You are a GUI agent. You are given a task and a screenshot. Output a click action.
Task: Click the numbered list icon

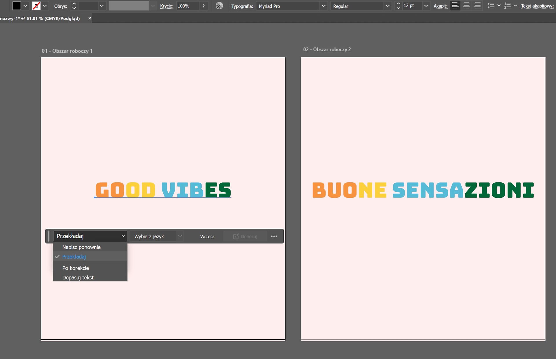[507, 6]
